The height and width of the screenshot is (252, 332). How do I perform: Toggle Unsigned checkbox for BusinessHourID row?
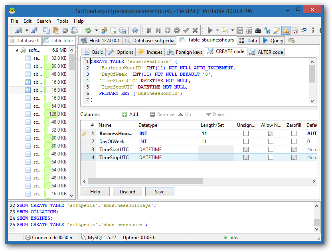(246, 134)
